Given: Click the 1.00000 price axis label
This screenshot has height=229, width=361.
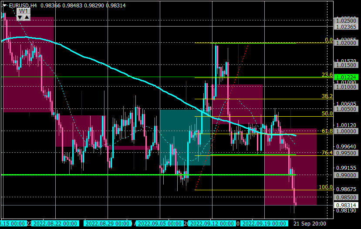Looking at the screenshot, I should click(x=346, y=131).
